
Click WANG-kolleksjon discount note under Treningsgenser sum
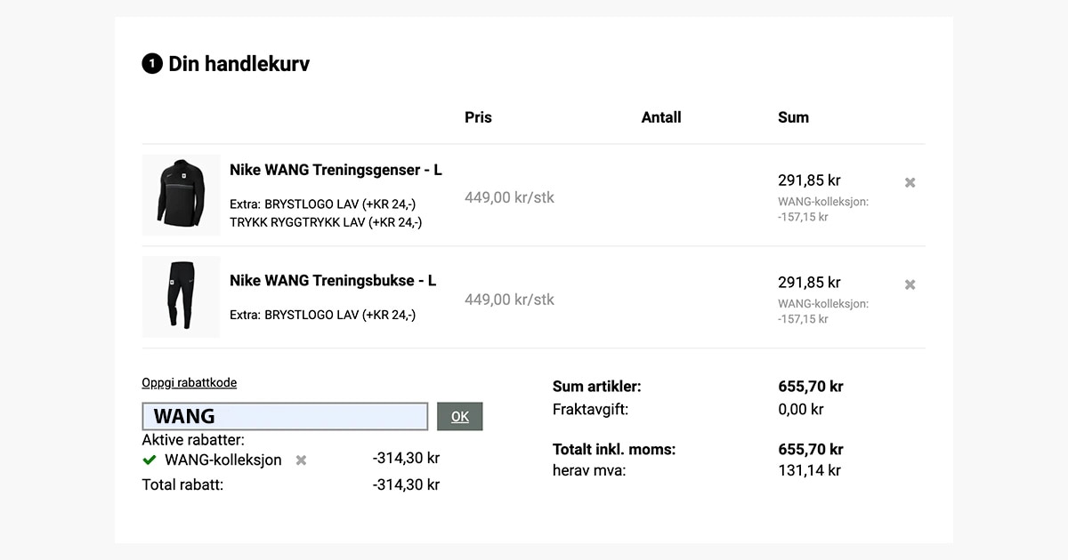823,209
